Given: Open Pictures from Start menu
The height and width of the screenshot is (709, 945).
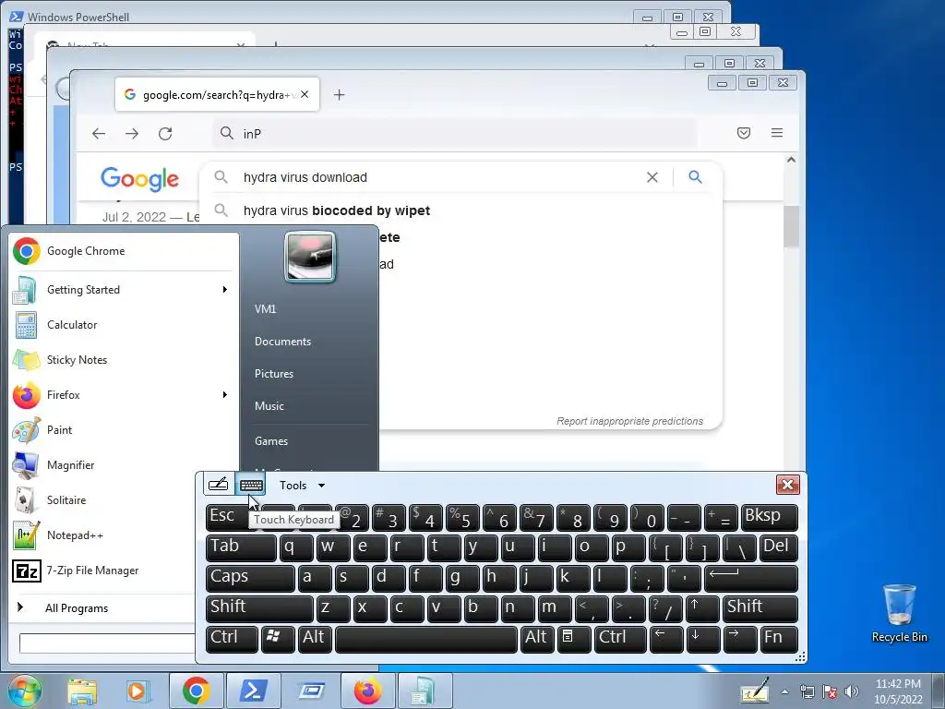Looking at the screenshot, I should [x=274, y=374].
